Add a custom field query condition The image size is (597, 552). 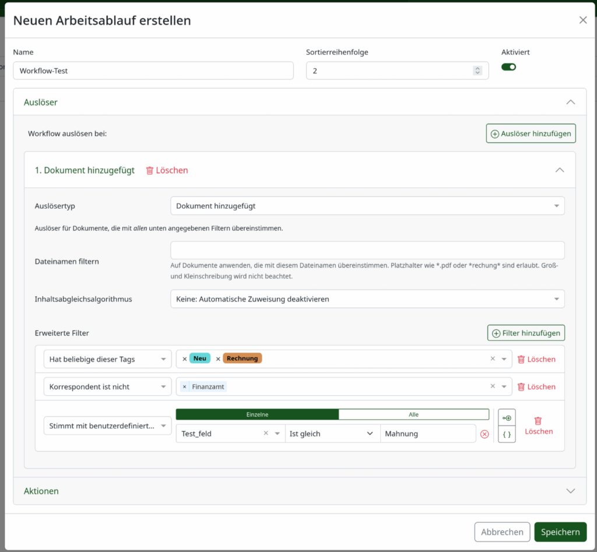click(x=507, y=418)
